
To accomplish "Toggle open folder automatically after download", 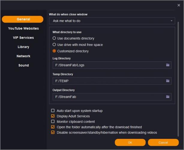I will tap(53, 127).
